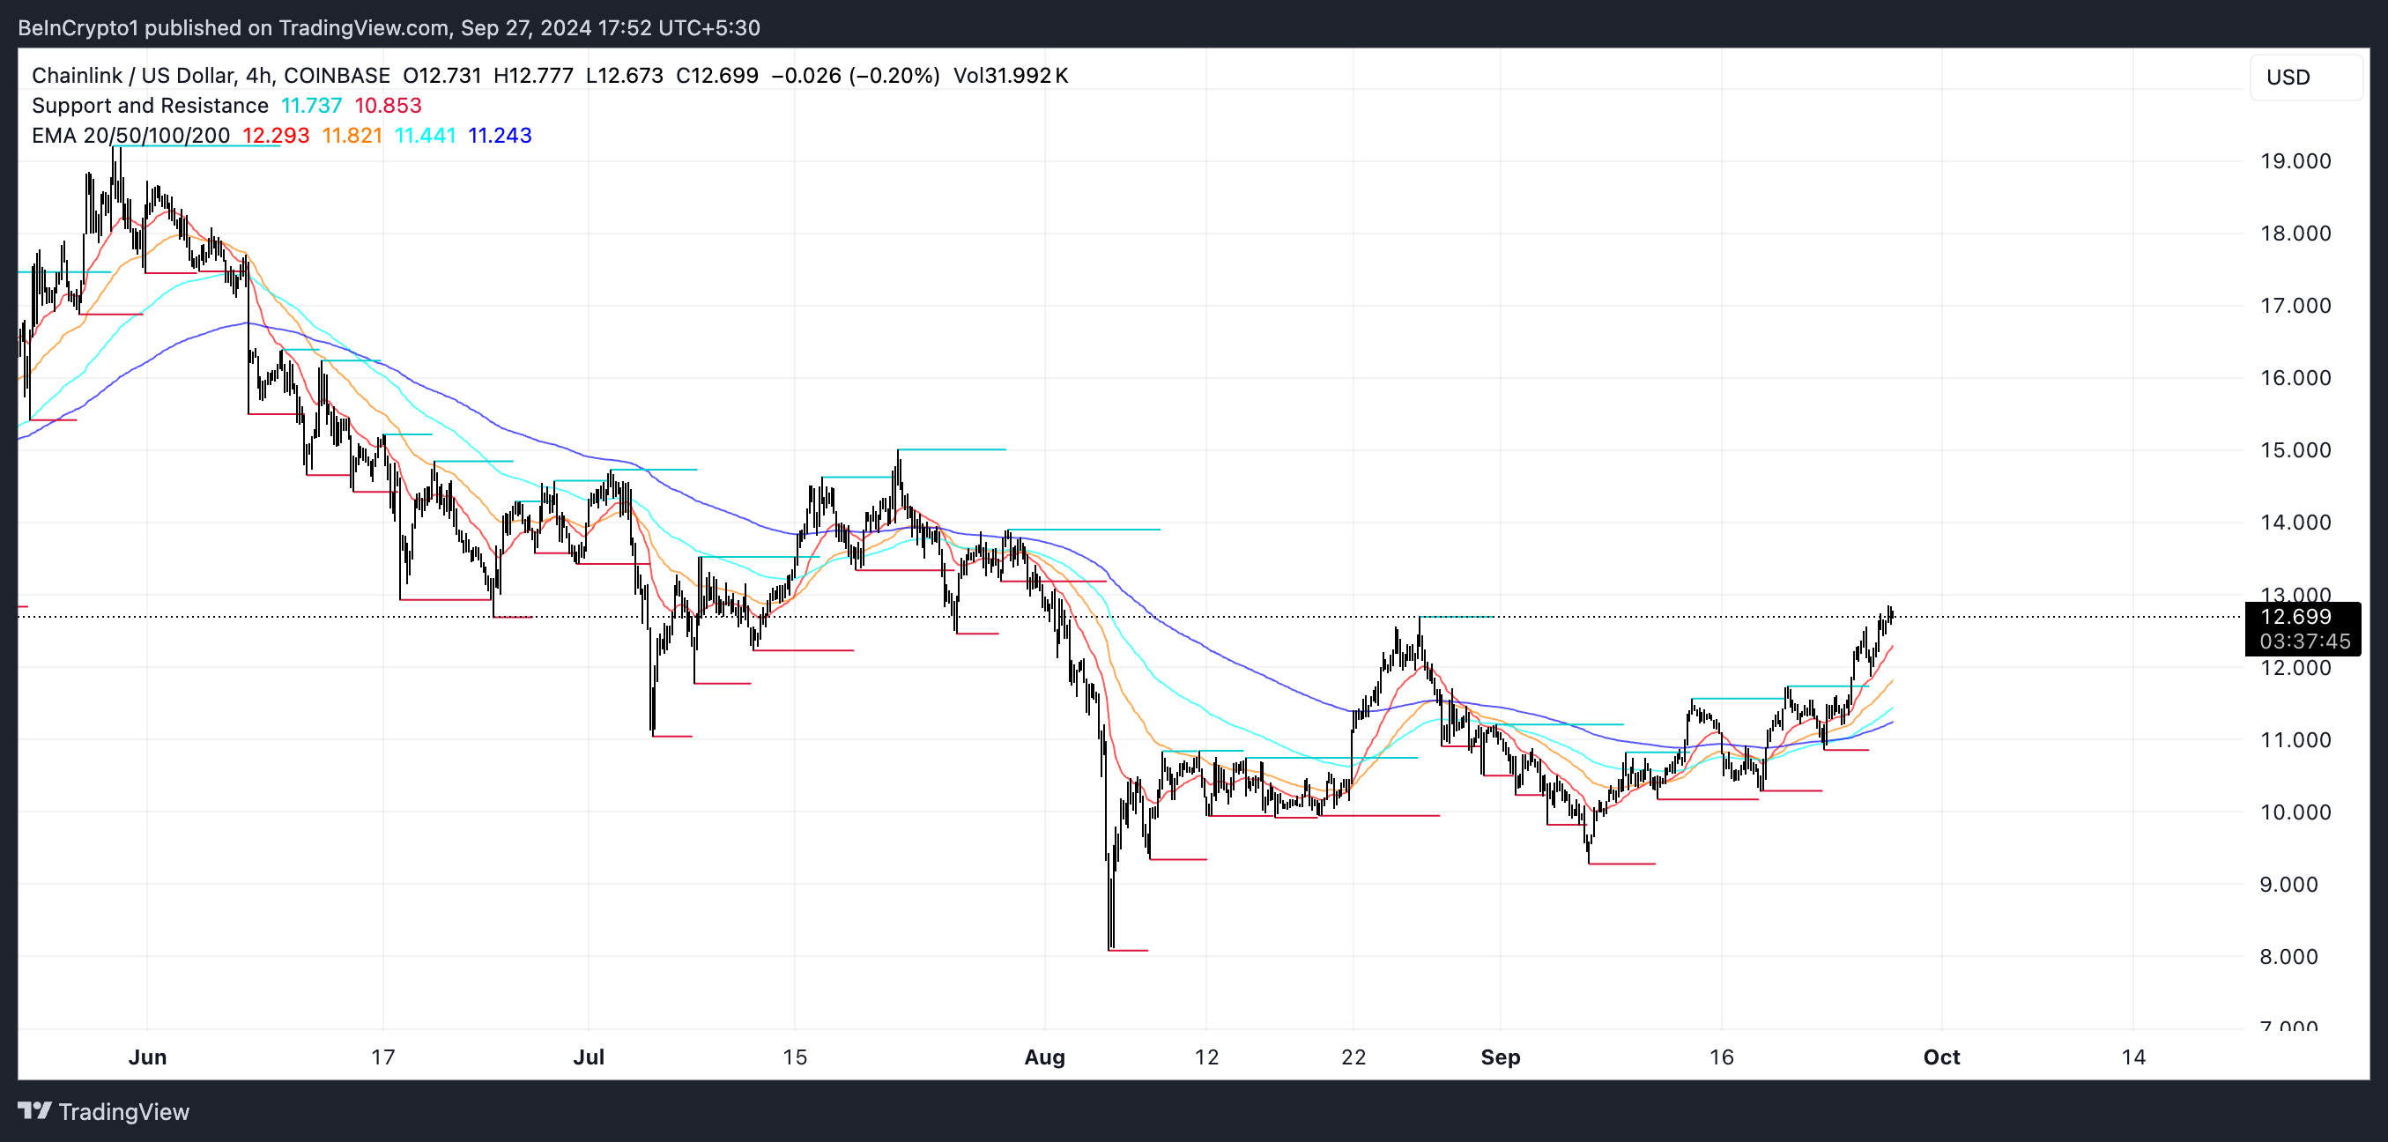Click the support value 10.853
Image resolution: width=2388 pixels, height=1142 pixels.
[x=388, y=106]
